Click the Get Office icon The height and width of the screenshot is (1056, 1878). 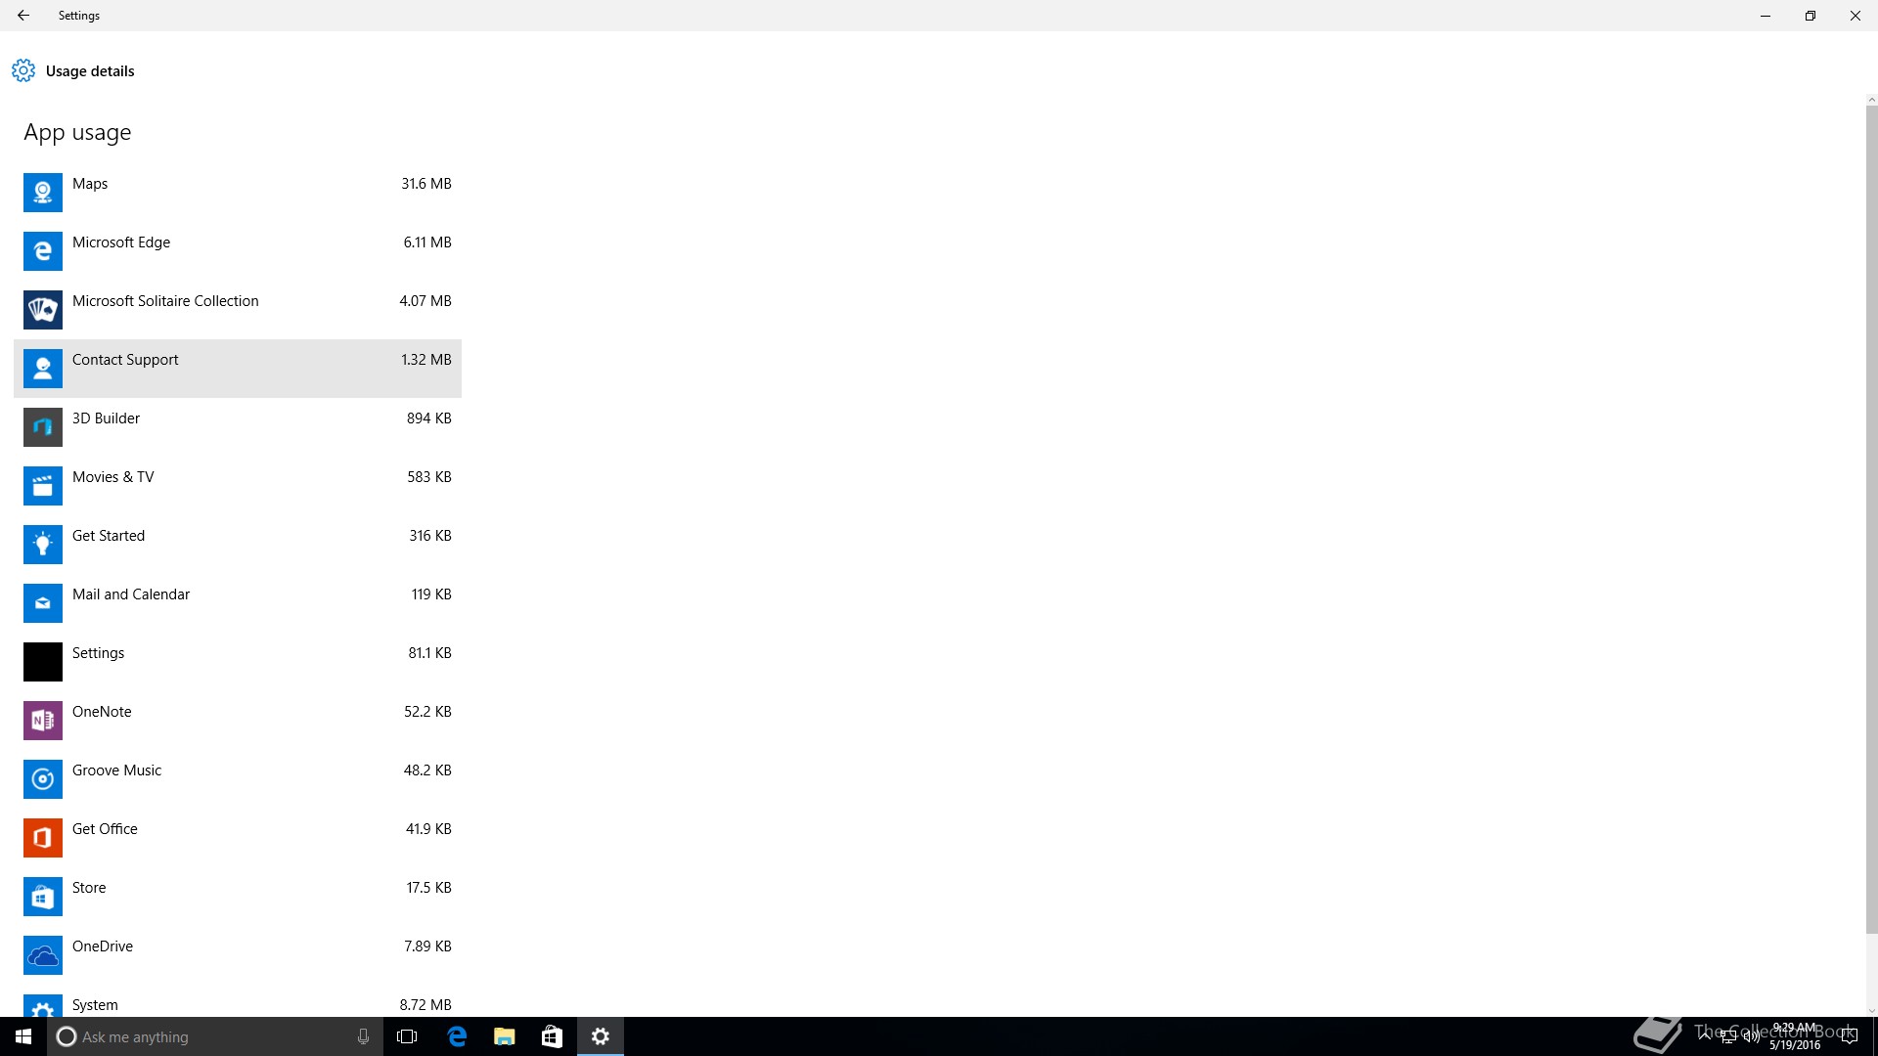coord(42,838)
